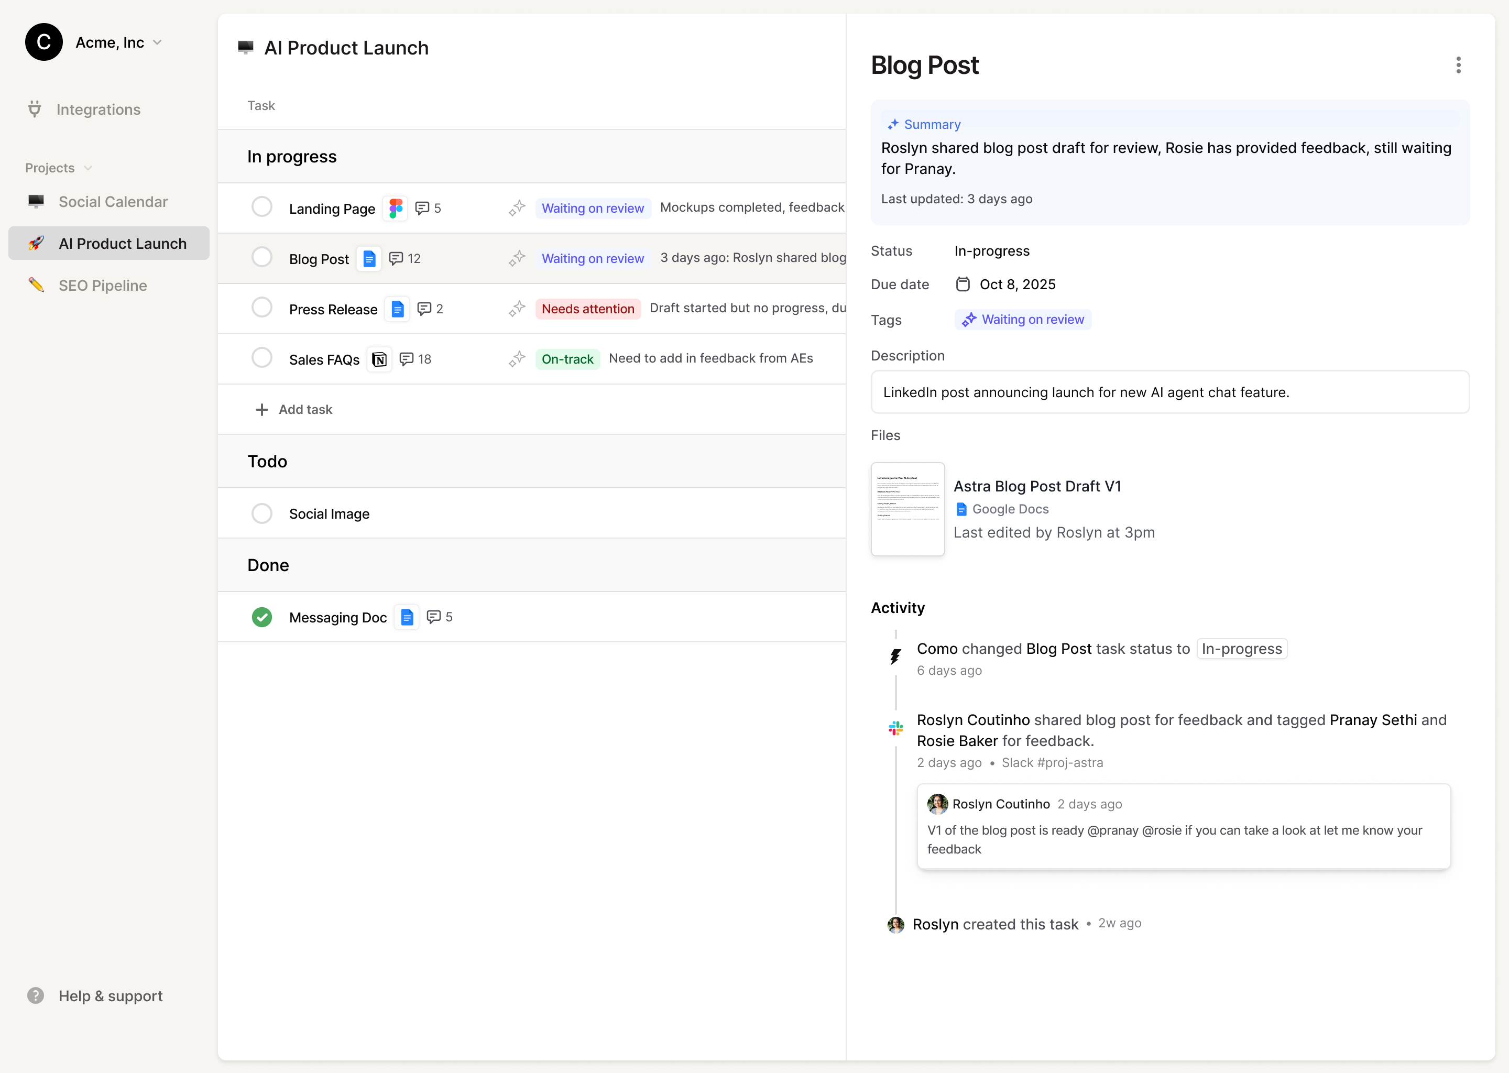Open the Google Docs icon beside Blog Post

click(369, 259)
